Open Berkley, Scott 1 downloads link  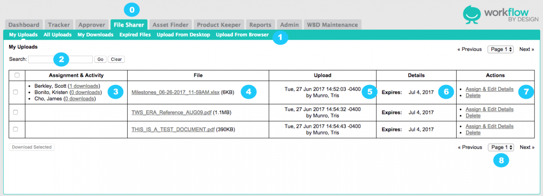pos(84,86)
